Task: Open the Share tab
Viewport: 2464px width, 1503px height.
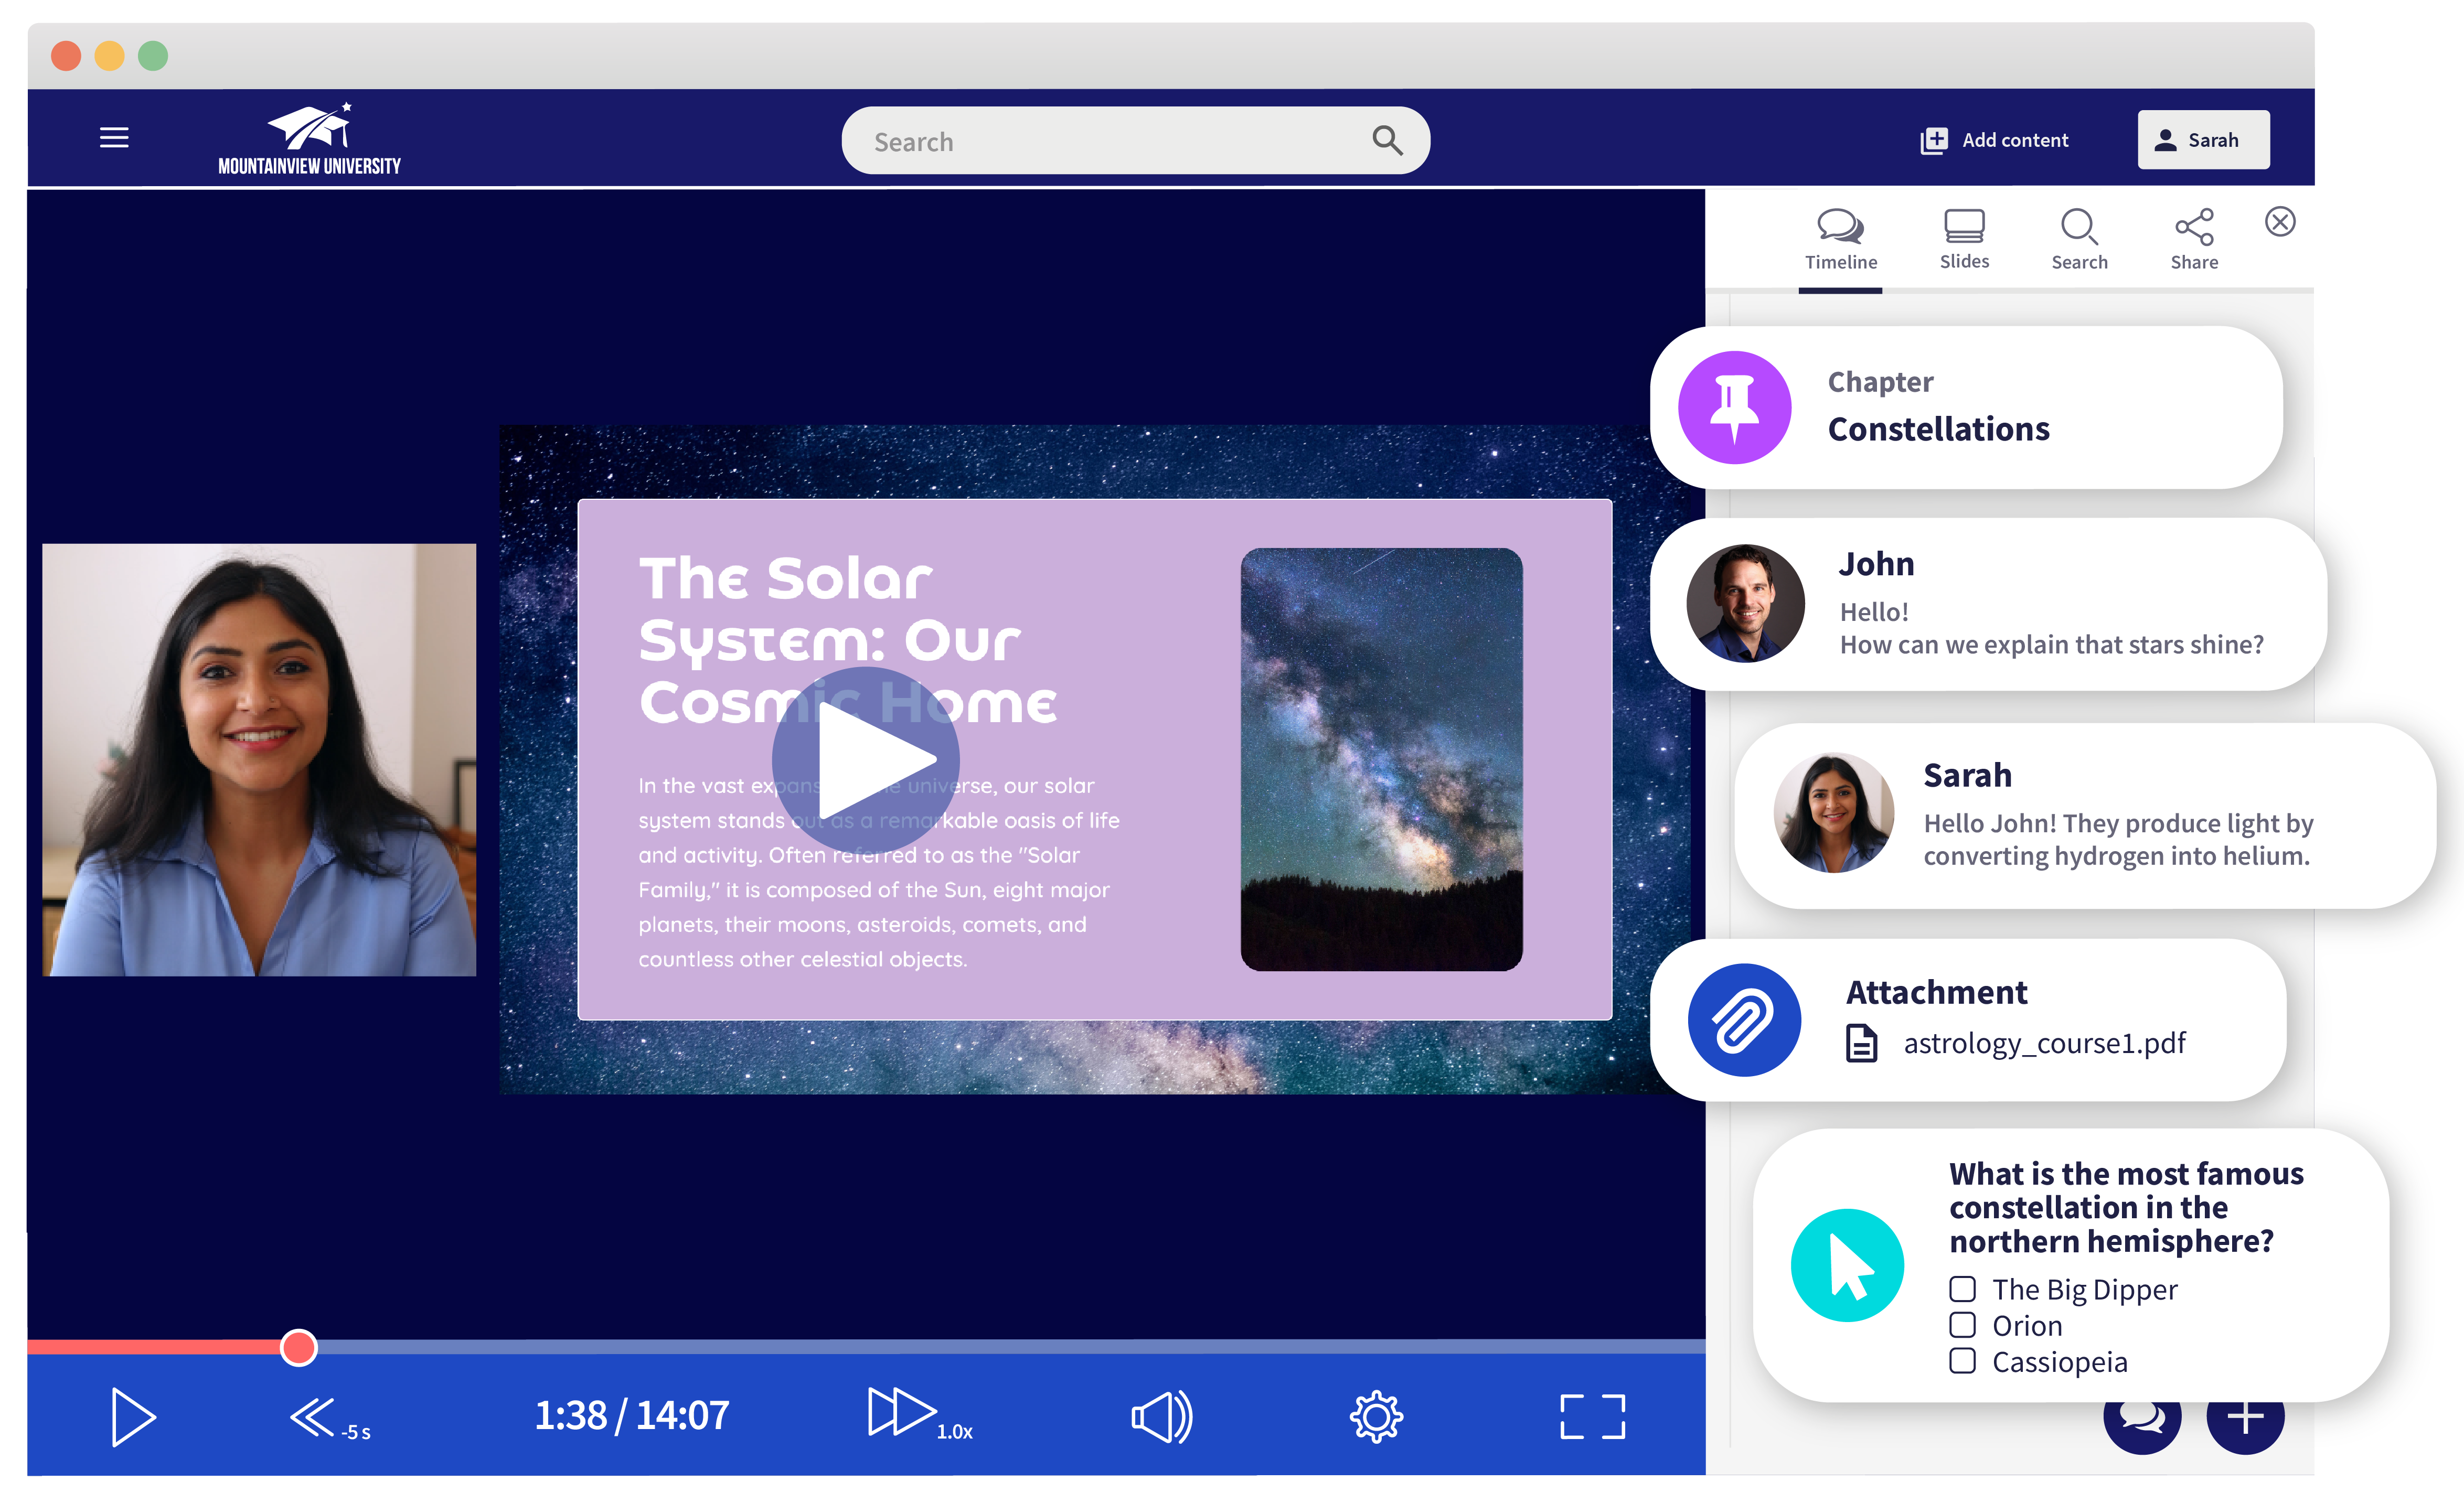Action: pos(2194,239)
